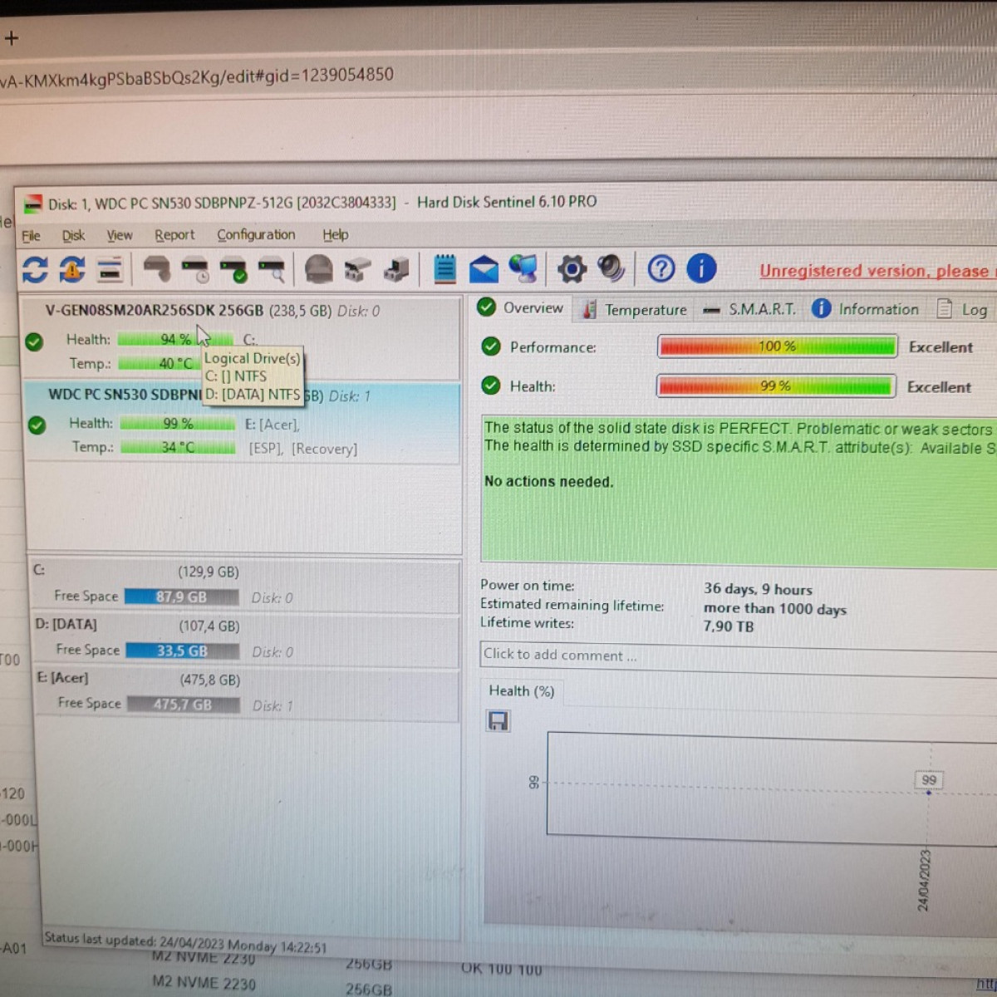
Task: Click the 'Status last updated' status bar text
Action: (x=185, y=942)
